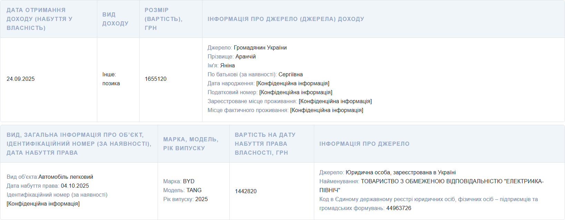Click the car model "TANG"
This screenshot has width=565, height=220.
194,190
